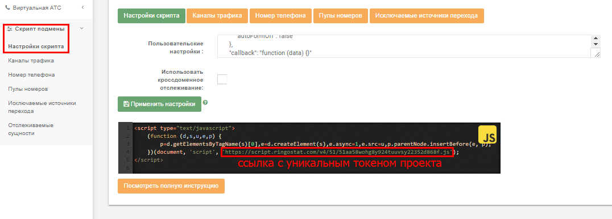Select Настройки скрипта in the sidebar
The width and height of the screenshot is (612, 219).
[x=36, y=47]
